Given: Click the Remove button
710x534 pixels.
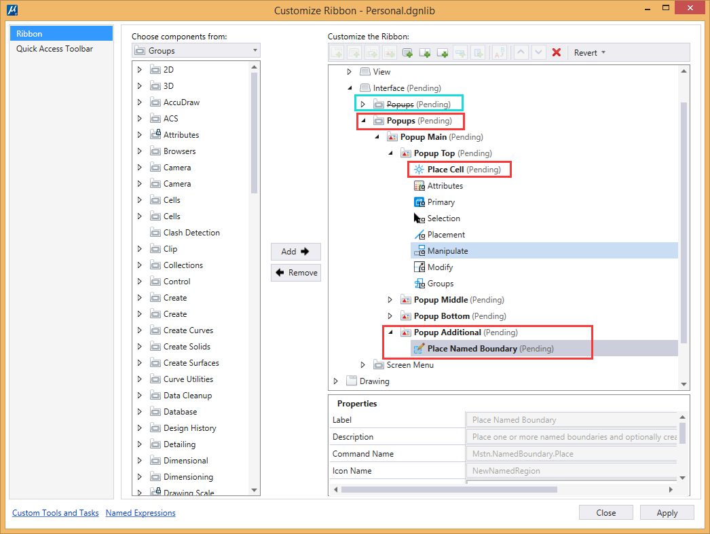Looking at the screenshot, I should (296, 273).
